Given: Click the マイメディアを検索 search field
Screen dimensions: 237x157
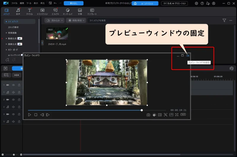Looking at the screenshot, I should 123,20.
